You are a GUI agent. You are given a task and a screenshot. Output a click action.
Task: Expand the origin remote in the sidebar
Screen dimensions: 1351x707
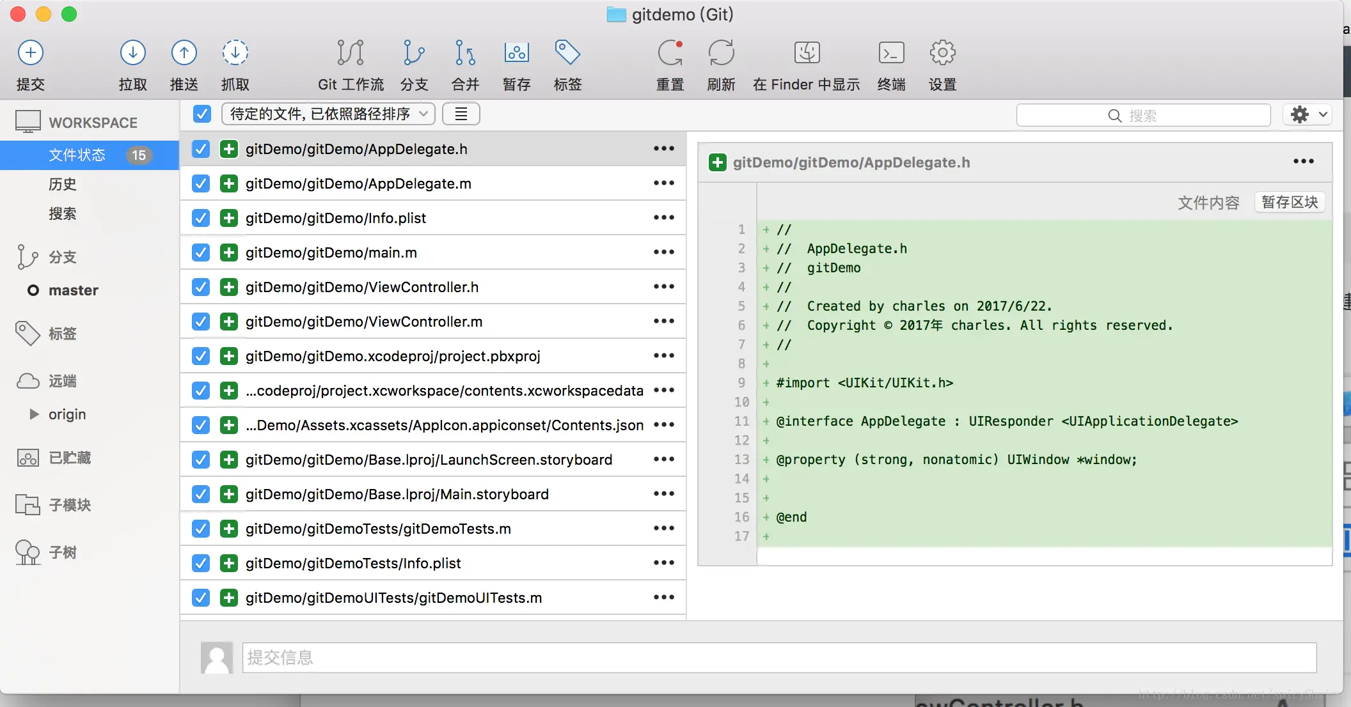(x=35, y=414)
